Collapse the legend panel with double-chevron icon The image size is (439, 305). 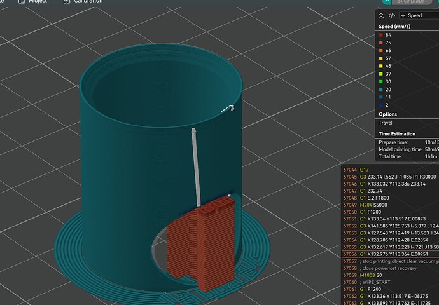(x=381, y=16)
